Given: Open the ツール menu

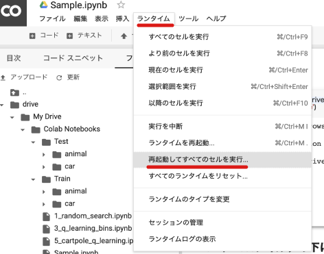Looking at the screenshot, I should pyautogui.click(x=188, y=18).
